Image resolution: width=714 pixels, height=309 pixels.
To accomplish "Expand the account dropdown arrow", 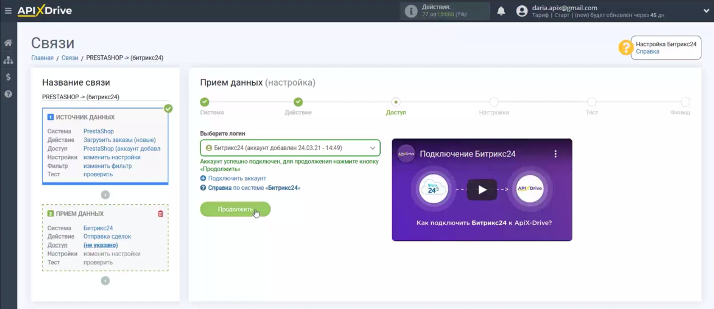I will tap(706, 11).
